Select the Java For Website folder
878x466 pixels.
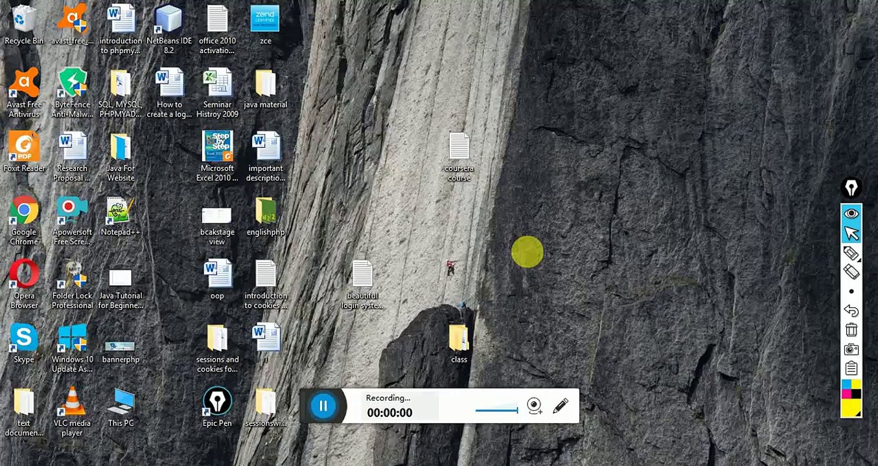(x=121, y=157)
